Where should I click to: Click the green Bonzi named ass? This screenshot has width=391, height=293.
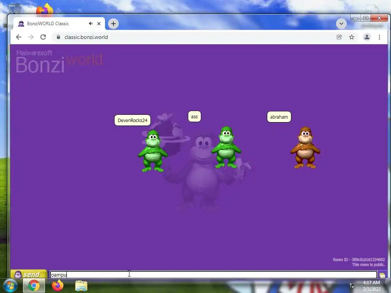pos(226,147)
